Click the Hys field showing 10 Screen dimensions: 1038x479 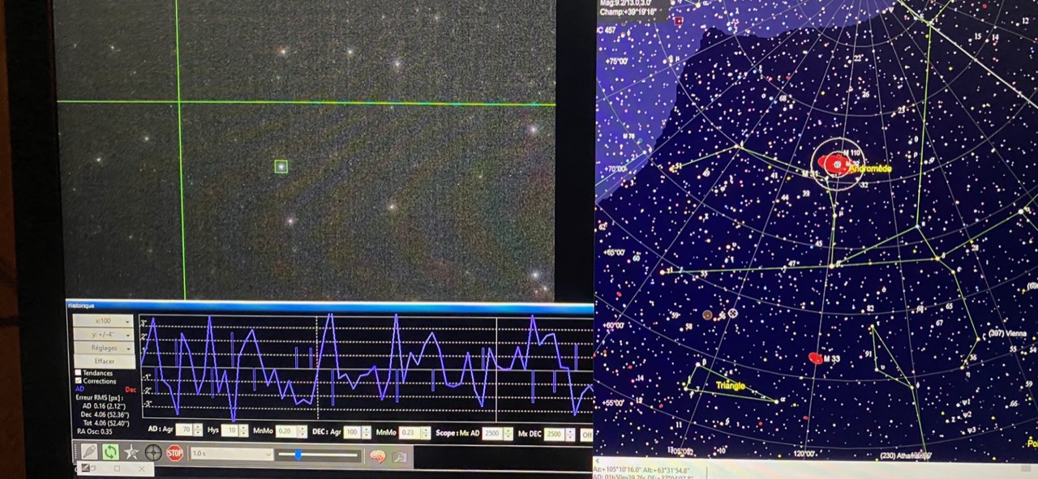(229, 430)
